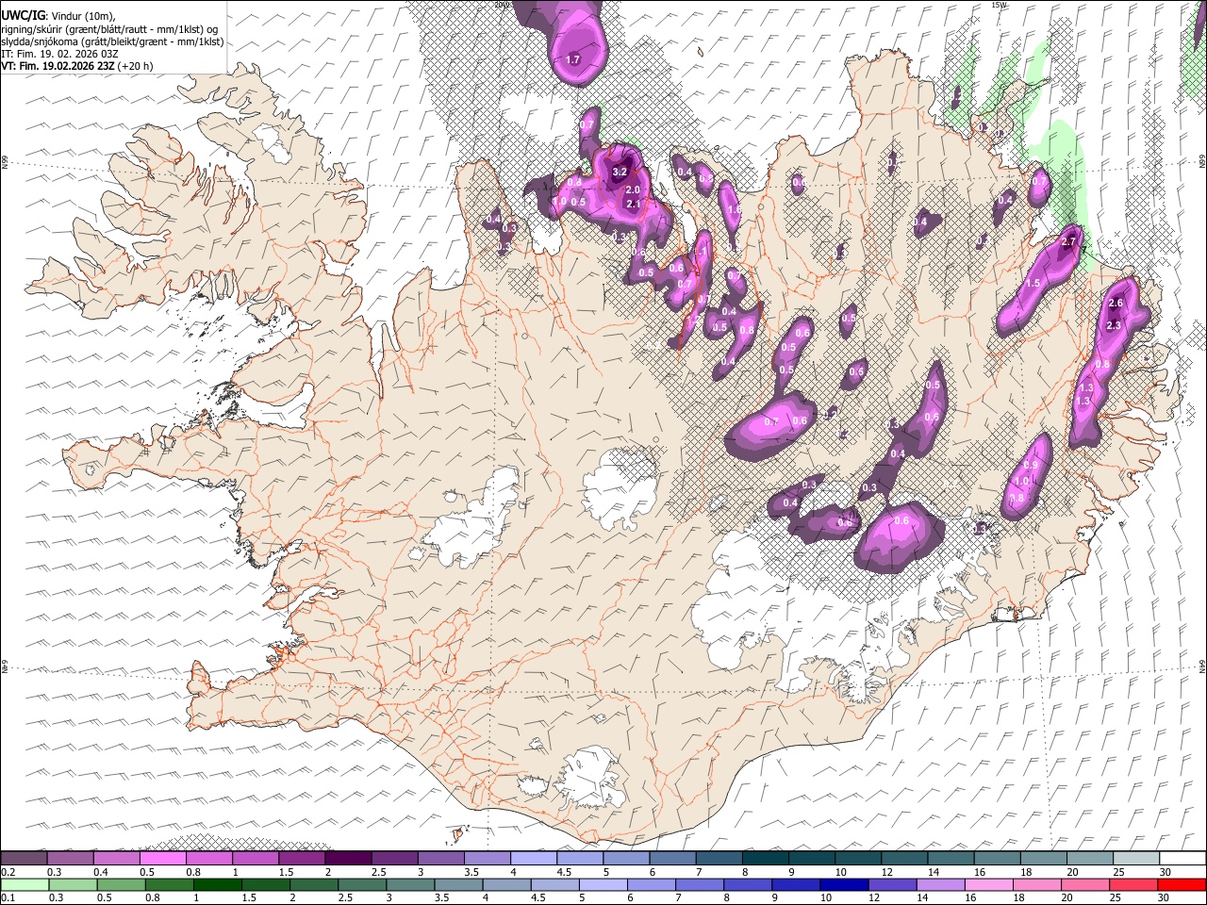This screenshot has height=905, width=1207.
Task: Click the 1.6 snowfall value in the north
Action: pyautogui.click(x=735, y=210)
